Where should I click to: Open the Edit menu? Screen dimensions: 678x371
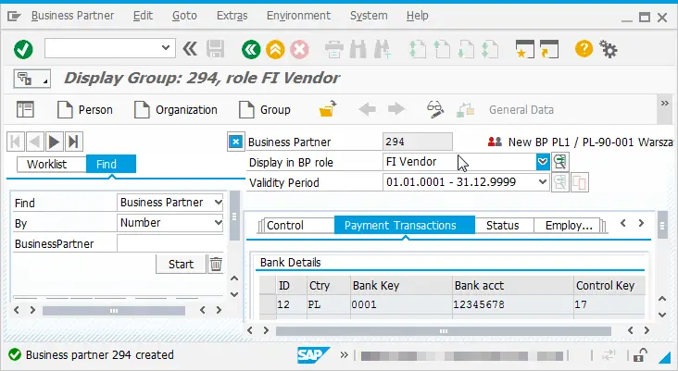coord(143,16)
